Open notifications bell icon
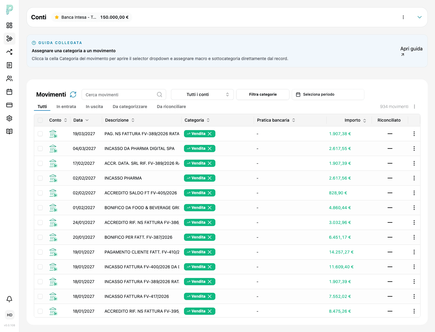Viewport: 435px width, 332px height. tap(9, 299)
